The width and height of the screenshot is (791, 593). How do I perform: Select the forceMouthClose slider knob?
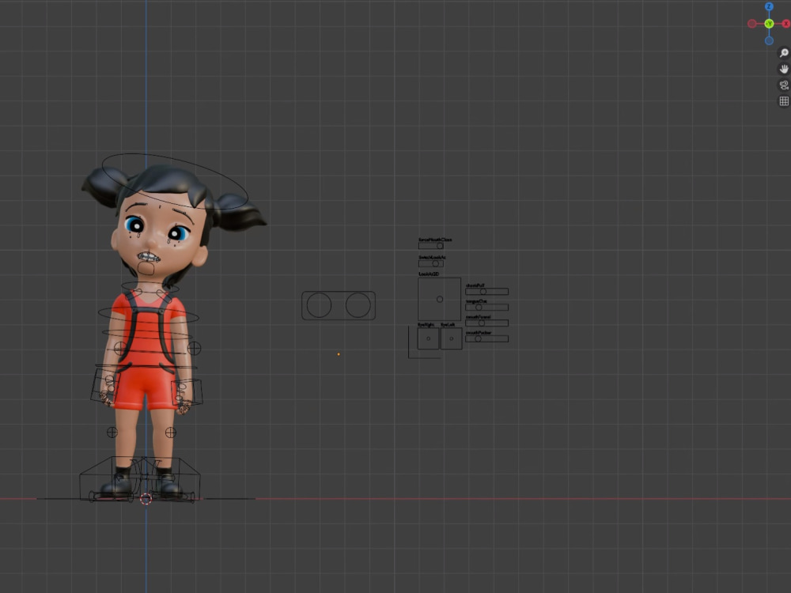440,246
